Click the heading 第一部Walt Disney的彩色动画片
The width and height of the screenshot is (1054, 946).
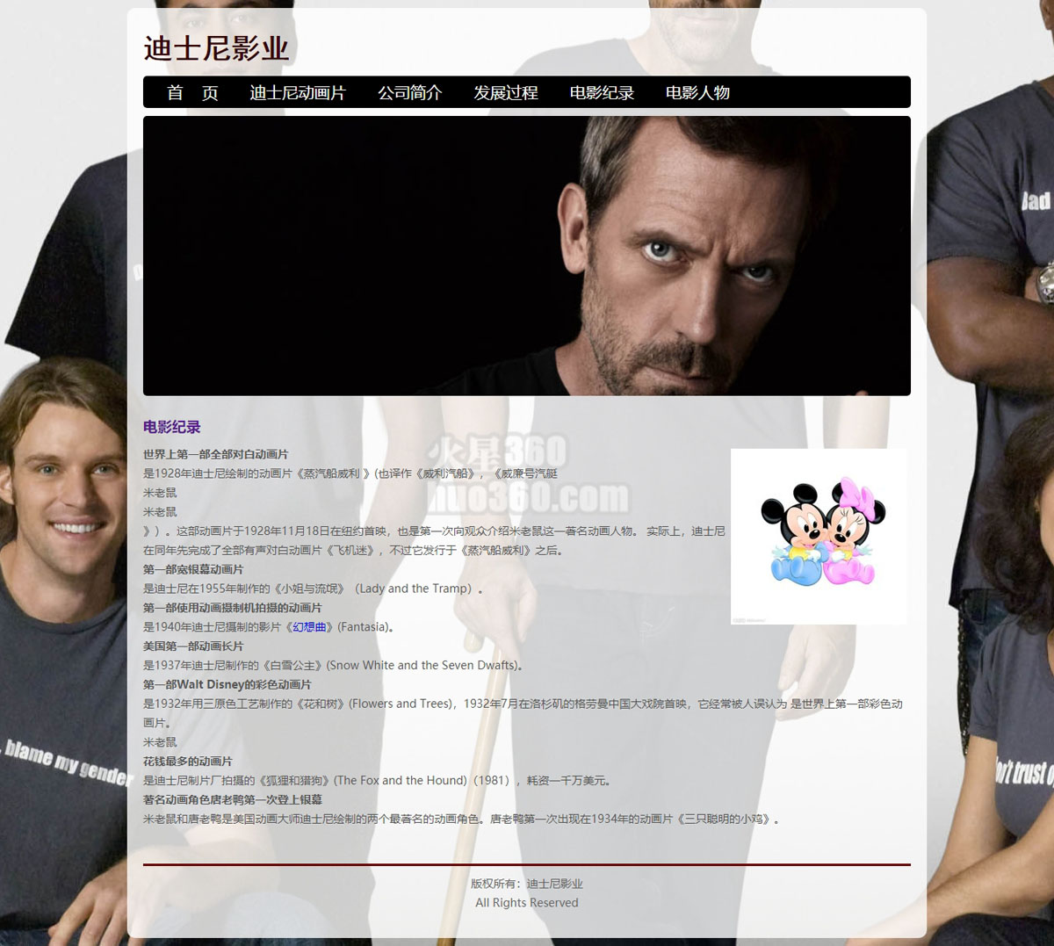pos(227,684)
